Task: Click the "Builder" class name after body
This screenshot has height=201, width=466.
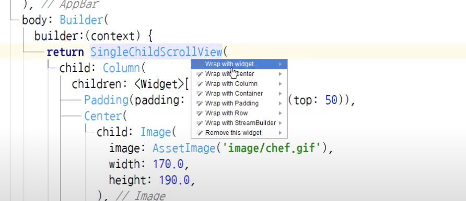Action: (x=81, y=20)
